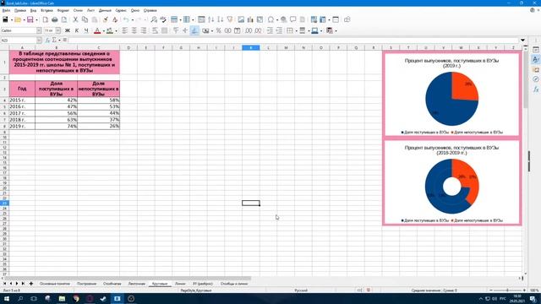
Task: Click the Undo arrow icon
Action: click(x=126, y=19)
